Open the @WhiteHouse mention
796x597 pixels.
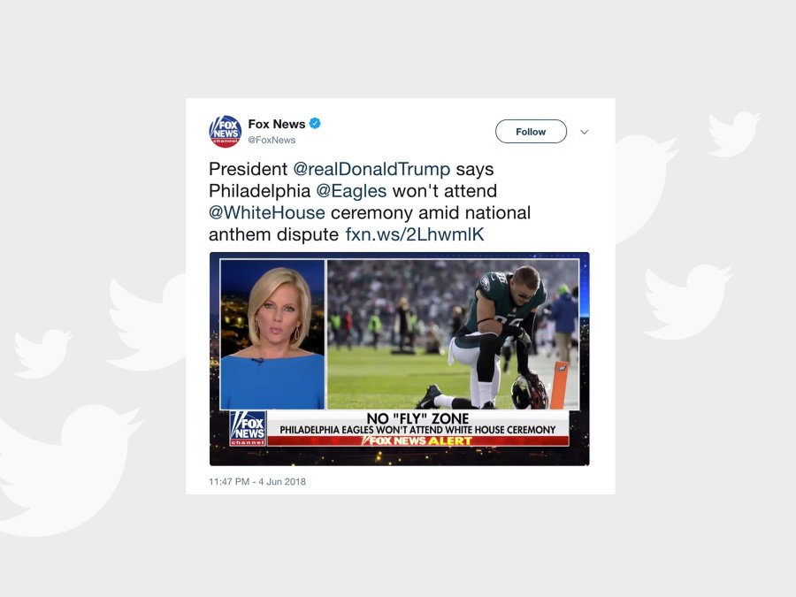point(267,212)
